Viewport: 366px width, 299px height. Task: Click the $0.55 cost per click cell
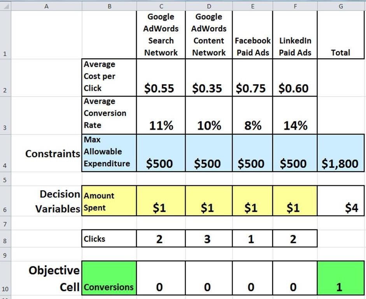[161, 77]
